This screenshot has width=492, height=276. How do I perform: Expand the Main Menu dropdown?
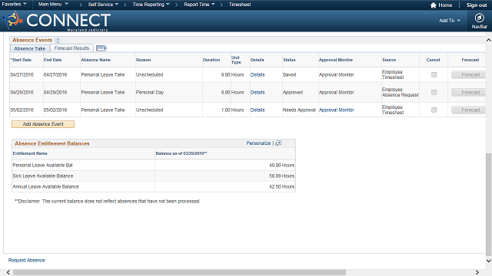coord(53,4)
